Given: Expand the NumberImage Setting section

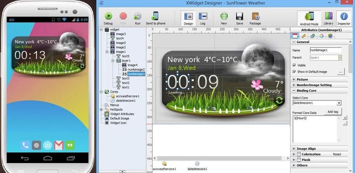Looking at the screenshot, I should coord(294,85).
